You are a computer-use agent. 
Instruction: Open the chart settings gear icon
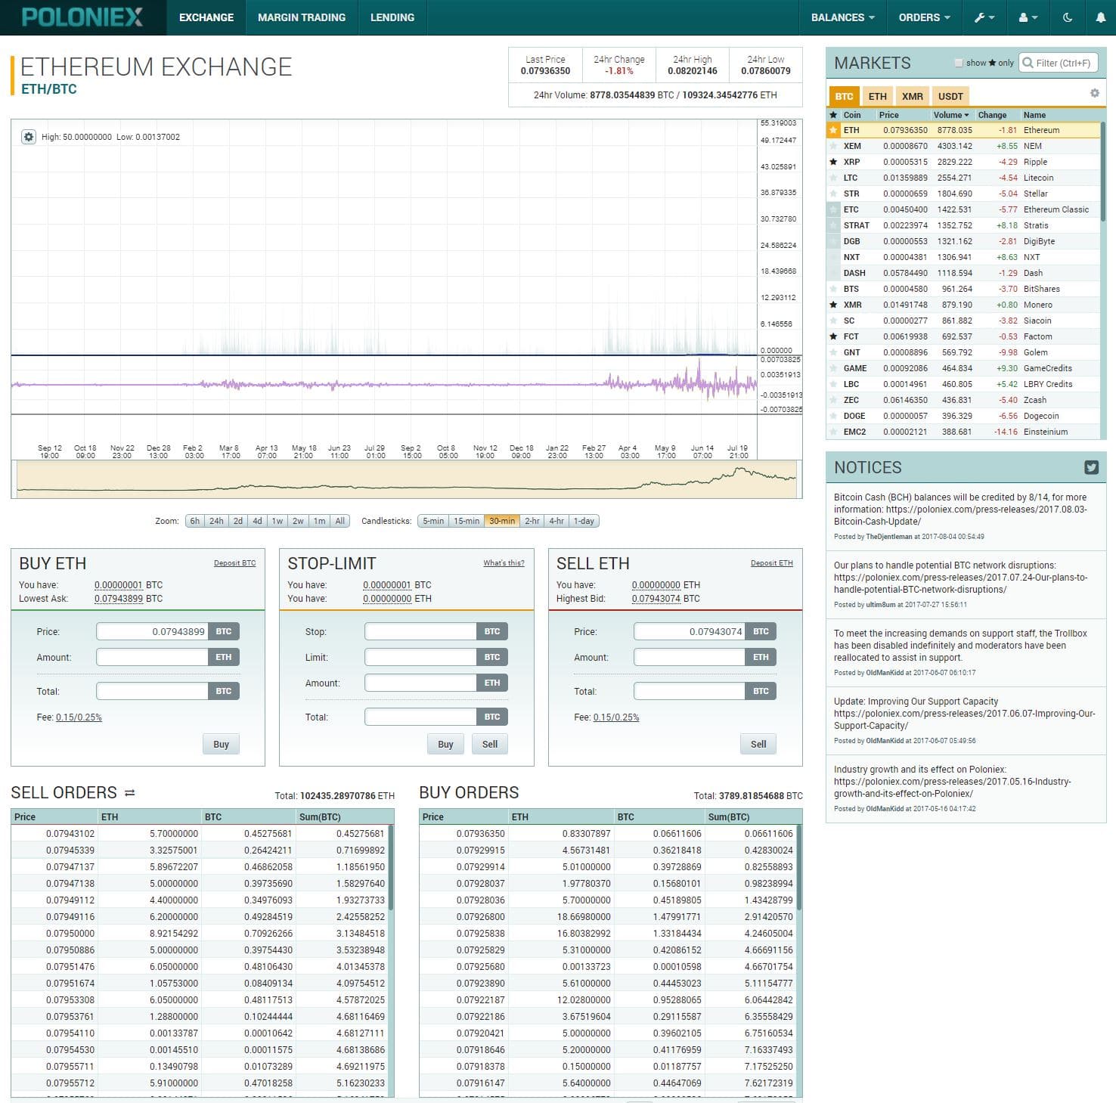tap(29, 137)
